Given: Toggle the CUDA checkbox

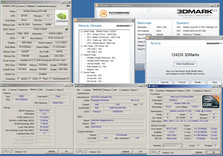Looking at the screenshot, I should coord(30,78).
